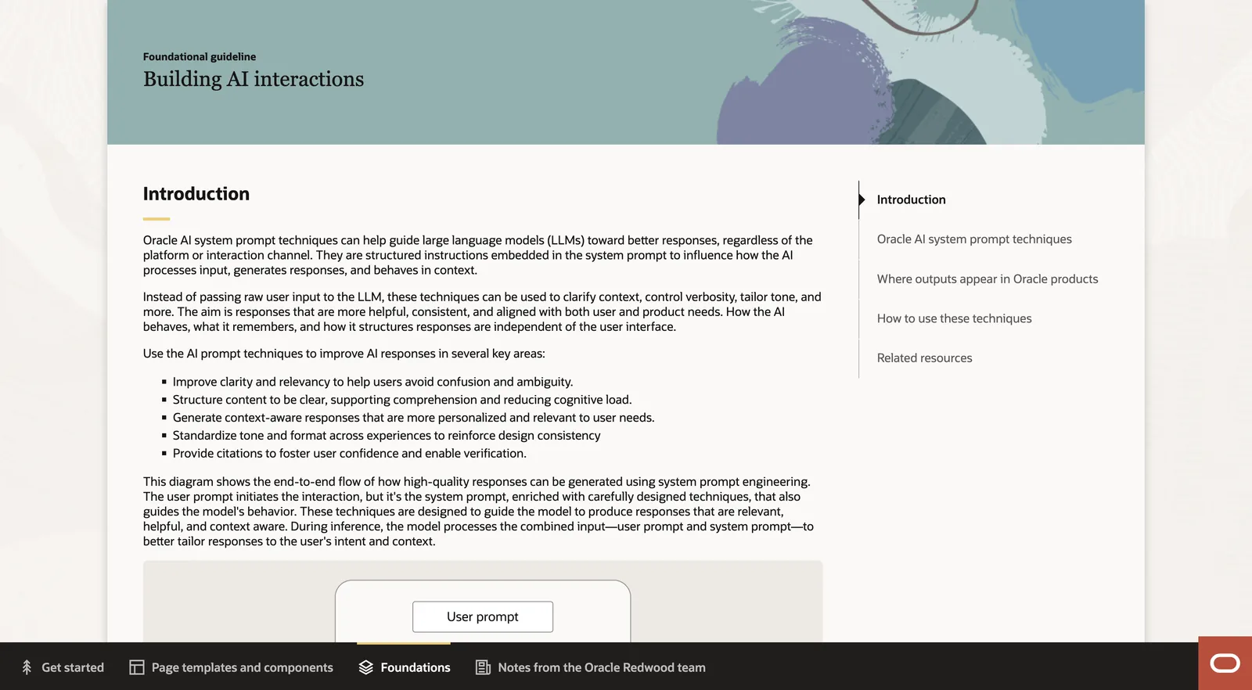Click the Foundations layers icon
This screenshot has width=1252, height=690.
(x=366, y=667)
